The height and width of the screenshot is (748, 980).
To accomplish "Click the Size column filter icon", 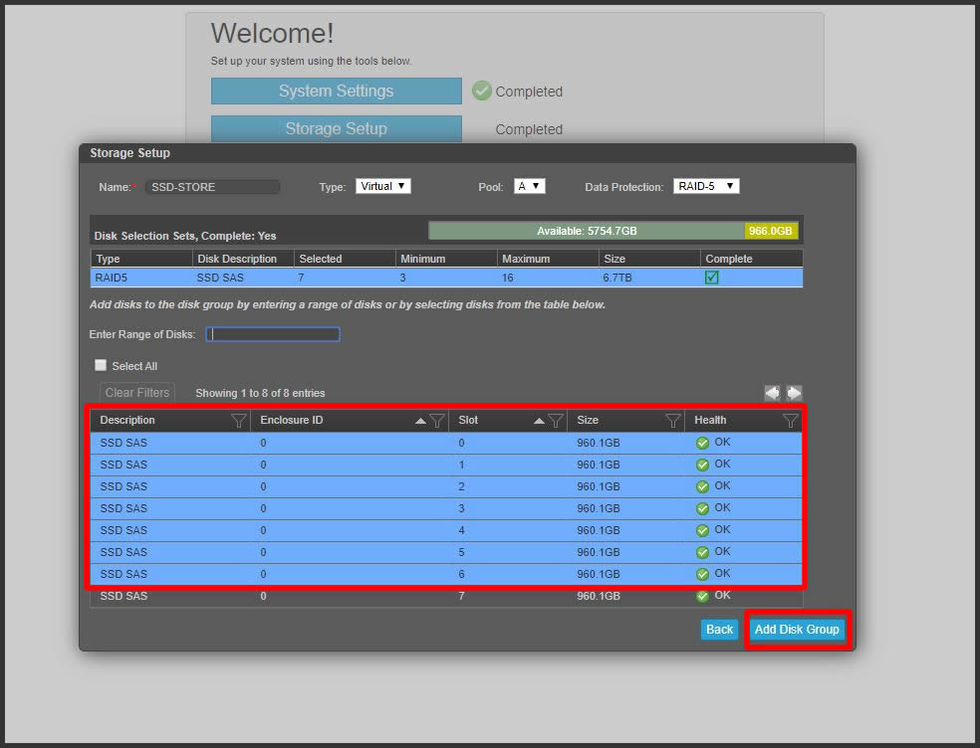I will (672, 421).
